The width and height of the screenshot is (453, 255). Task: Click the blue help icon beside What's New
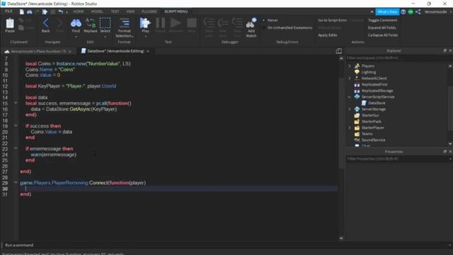pyautogui.click(x=403, y=12)
